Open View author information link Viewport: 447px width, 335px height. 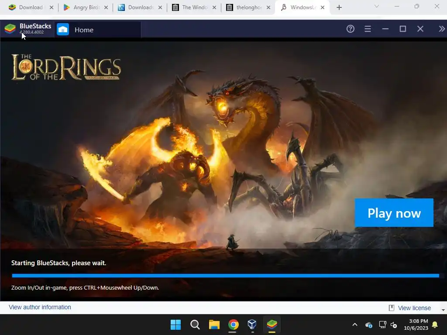coord(40,307)
